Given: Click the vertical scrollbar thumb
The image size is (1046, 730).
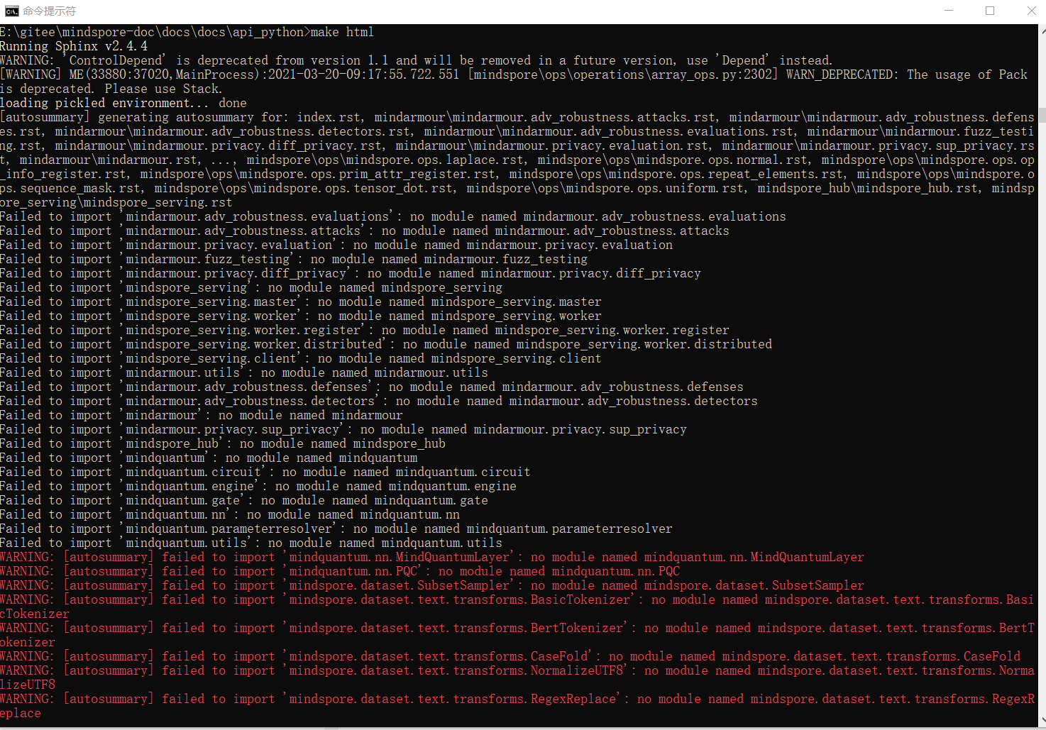Looking at the screenshot, I should pos(1042,115).
